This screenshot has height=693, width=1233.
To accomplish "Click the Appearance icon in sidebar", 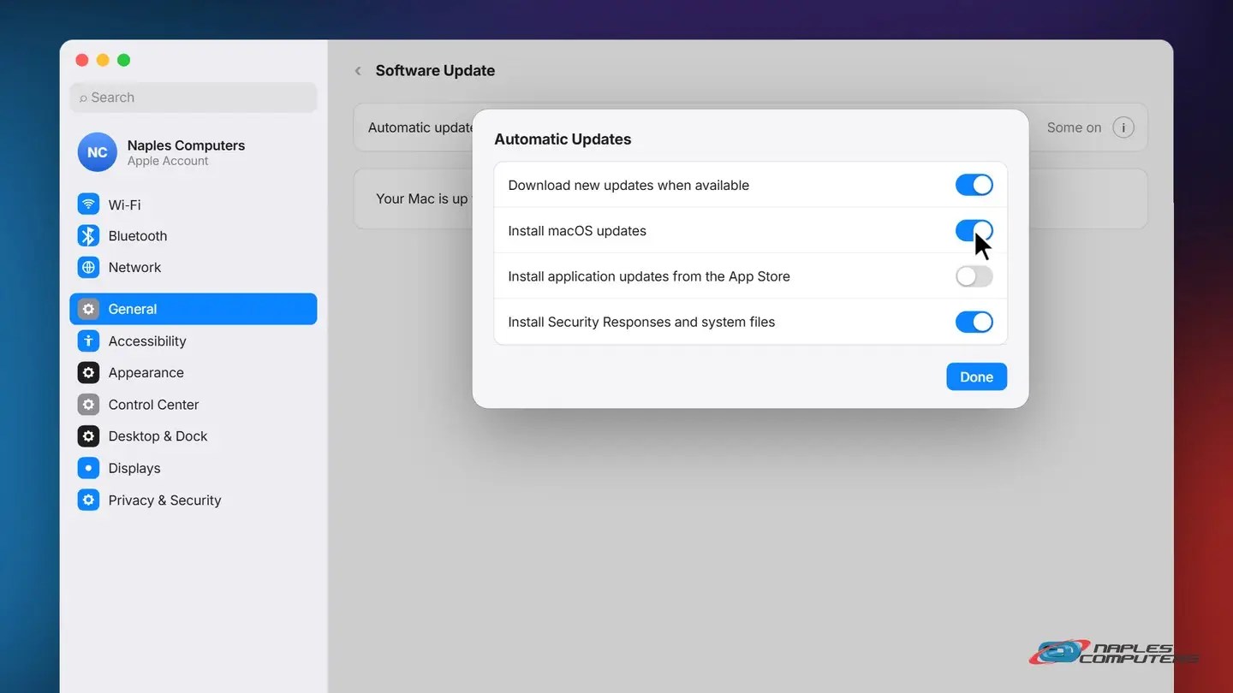I will tap(88, 372).
